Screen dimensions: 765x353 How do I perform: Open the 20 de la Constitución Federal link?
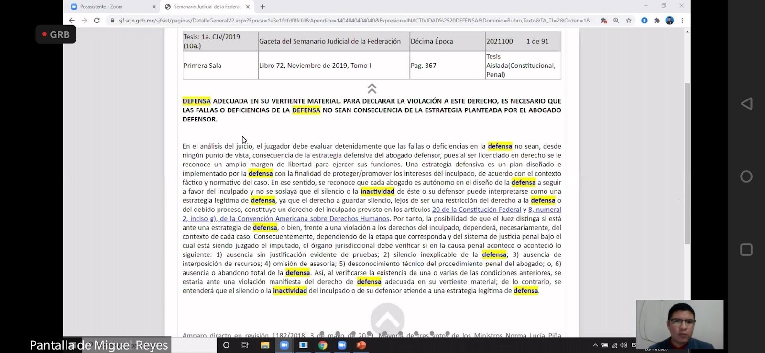pos(477,210)
